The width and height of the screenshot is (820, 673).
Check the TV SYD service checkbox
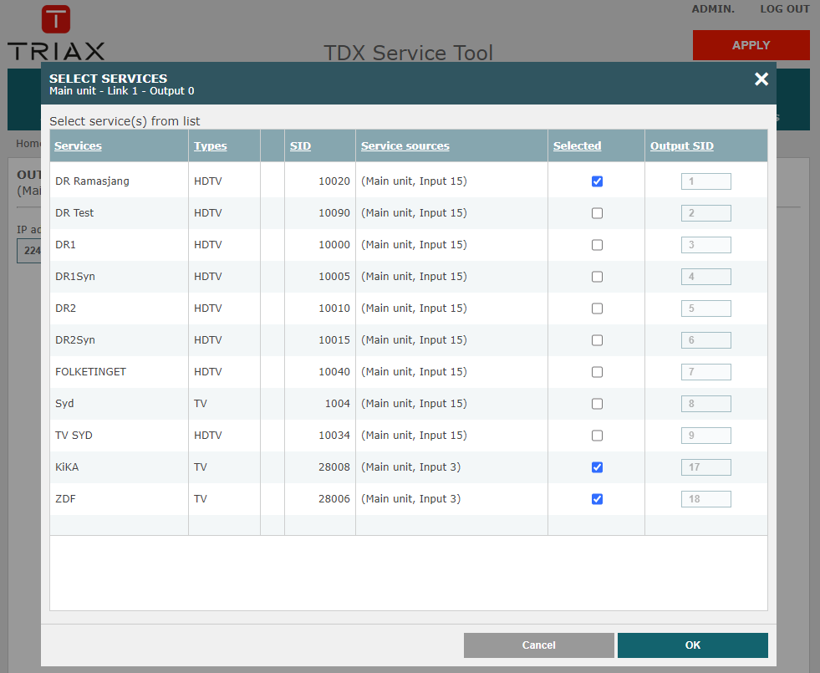tap(597, 436)
